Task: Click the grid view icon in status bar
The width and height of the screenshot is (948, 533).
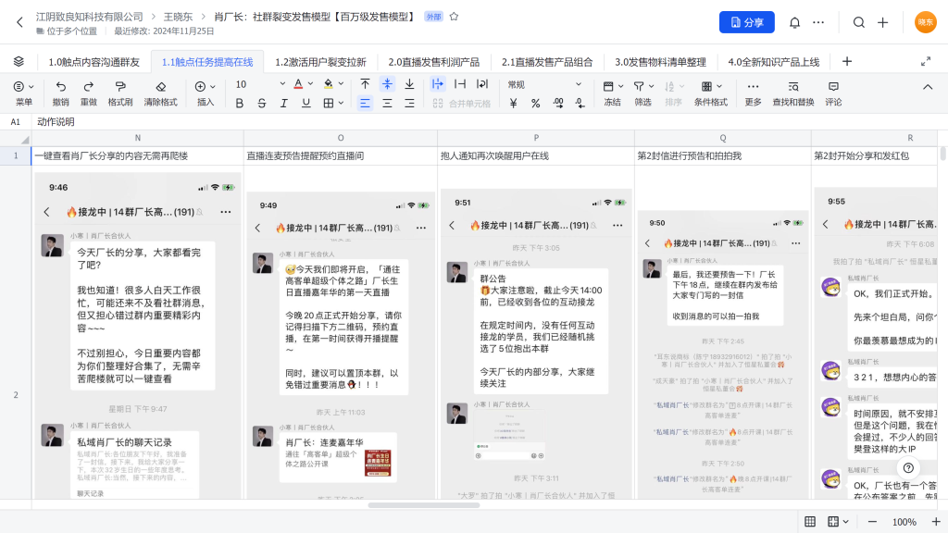Action: [x=810, y=522]
